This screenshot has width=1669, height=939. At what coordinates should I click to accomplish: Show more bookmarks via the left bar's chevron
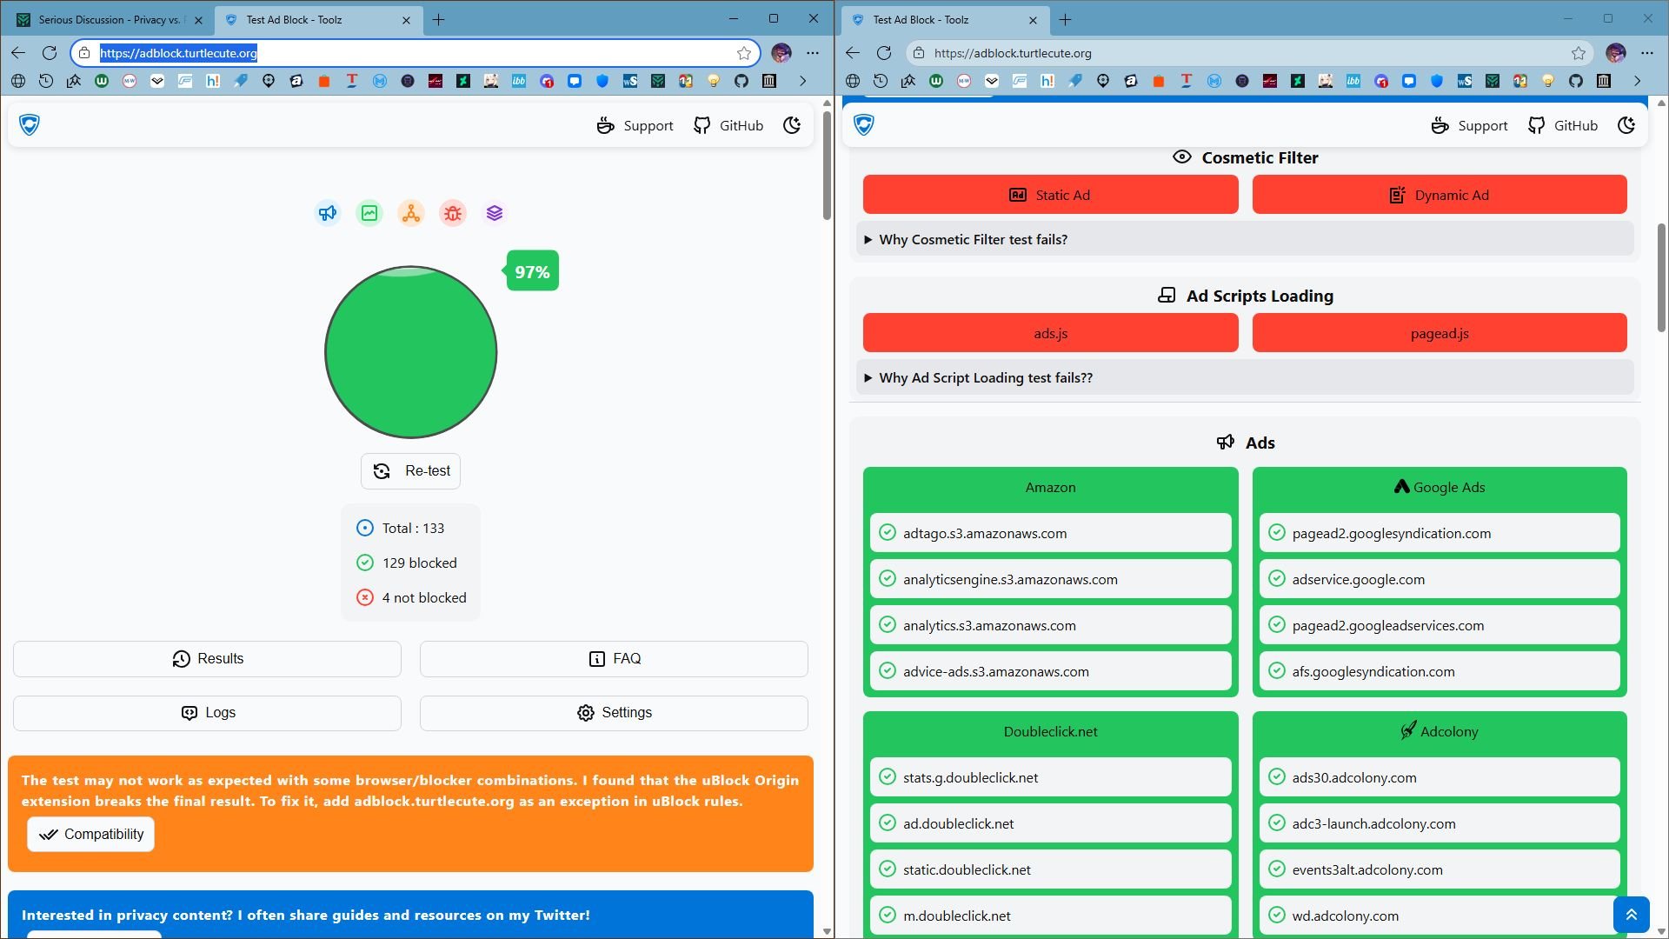point(802,81)
